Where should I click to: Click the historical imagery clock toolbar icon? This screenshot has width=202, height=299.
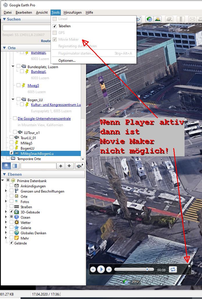pyautogui.click(x=149, y=19)
